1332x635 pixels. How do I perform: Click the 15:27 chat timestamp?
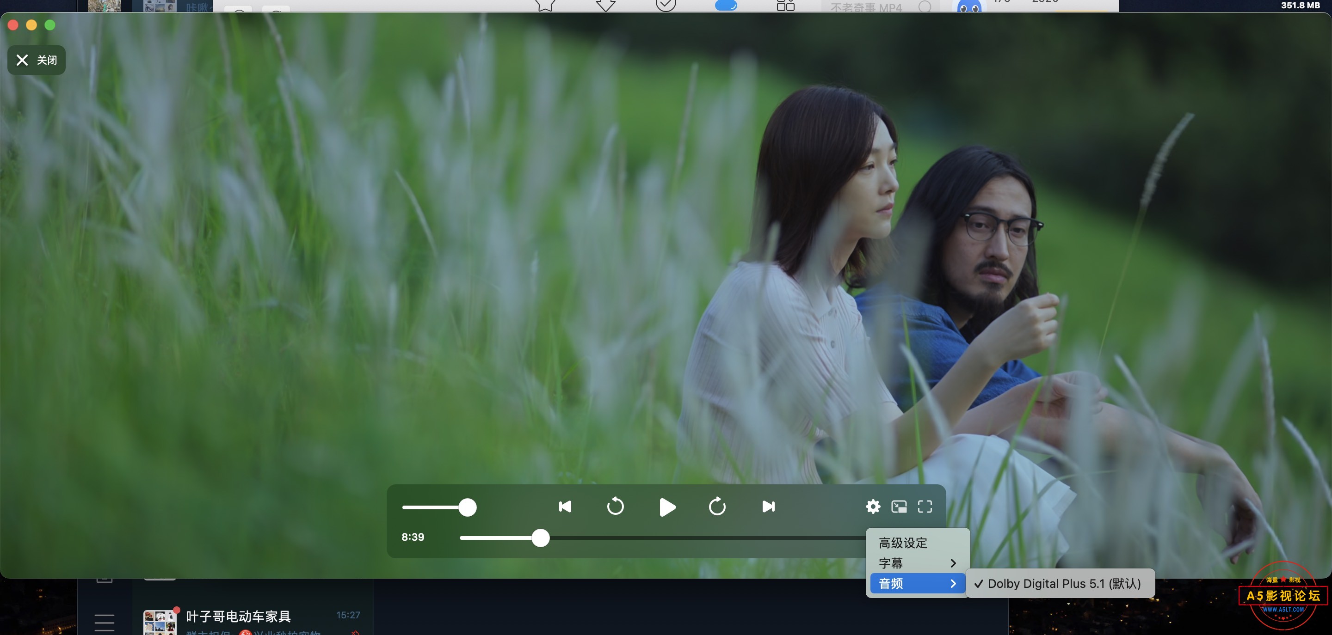pyautogui.click(x=348, y=615)
